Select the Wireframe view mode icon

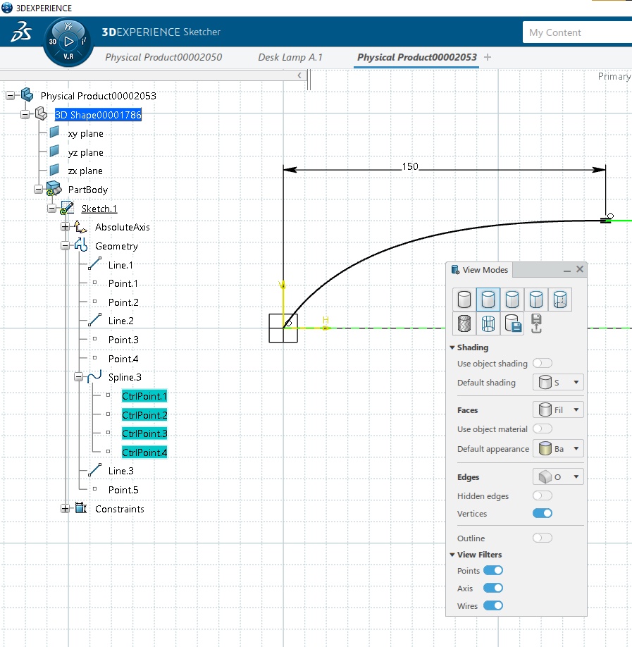pyautogui.click(x=488, y=323)
